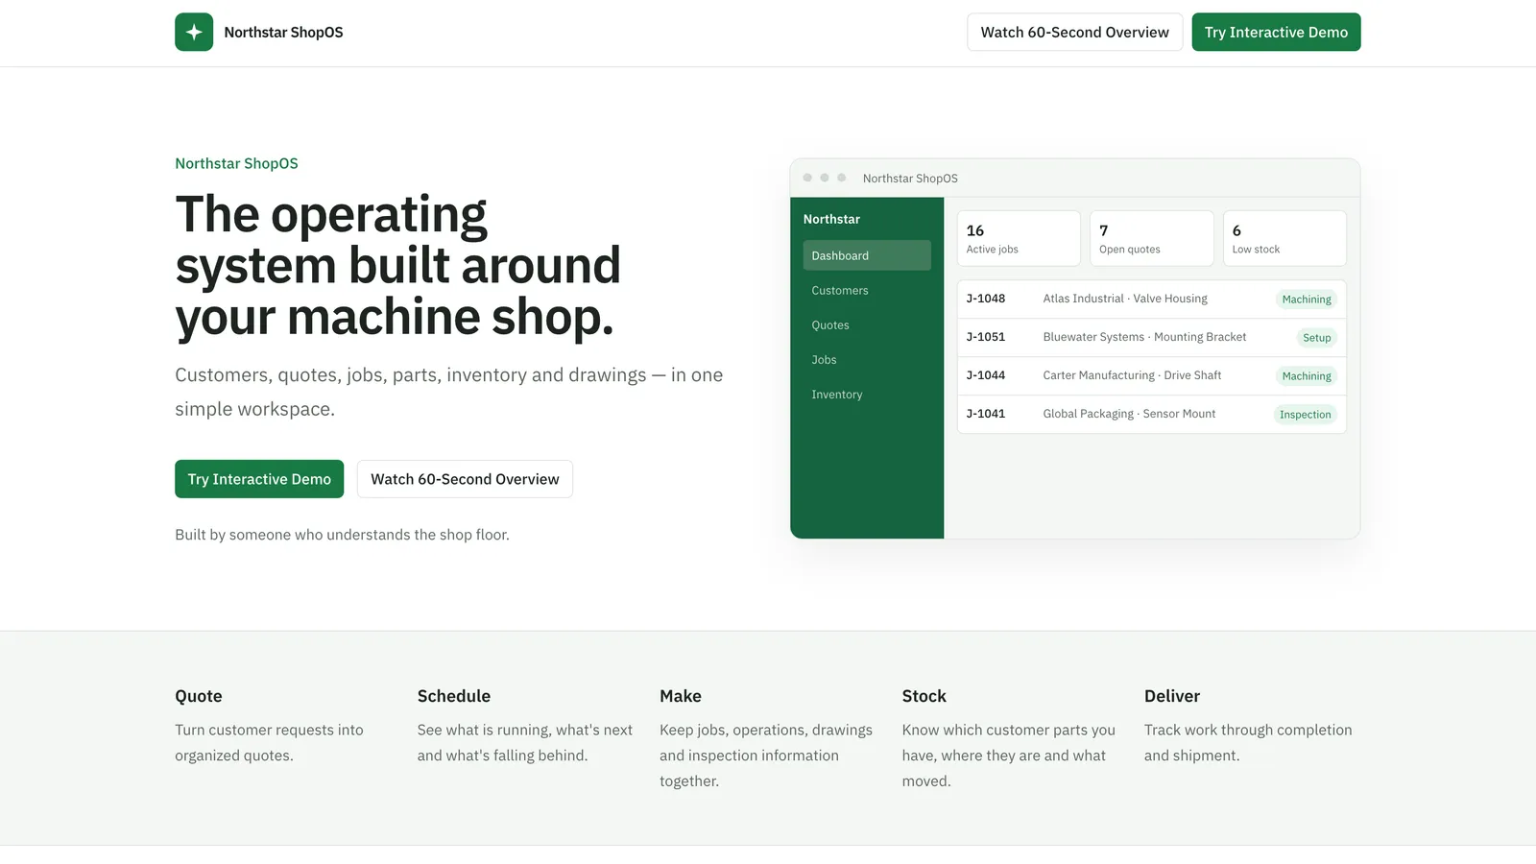Click the Stock feature heading

pyautogui.click(x=924, y=696)
